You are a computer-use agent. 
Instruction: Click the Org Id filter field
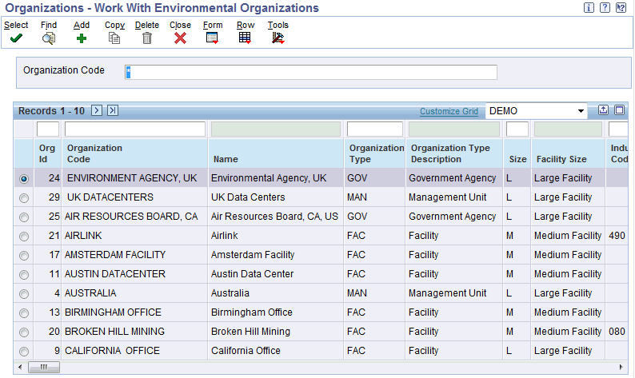coord(48,129)
